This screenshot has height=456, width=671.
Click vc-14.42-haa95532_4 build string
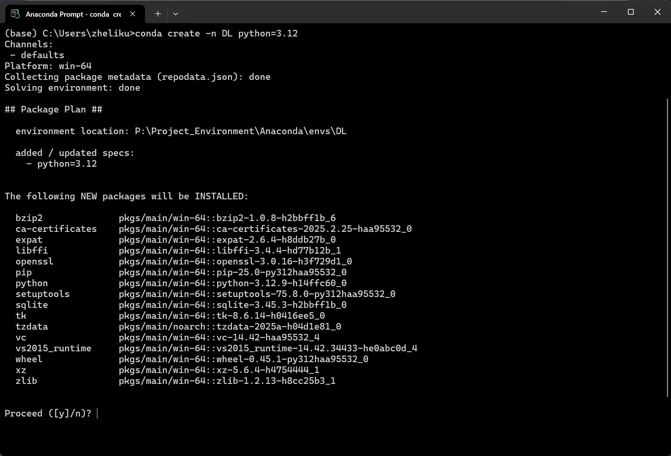point(268,337)
